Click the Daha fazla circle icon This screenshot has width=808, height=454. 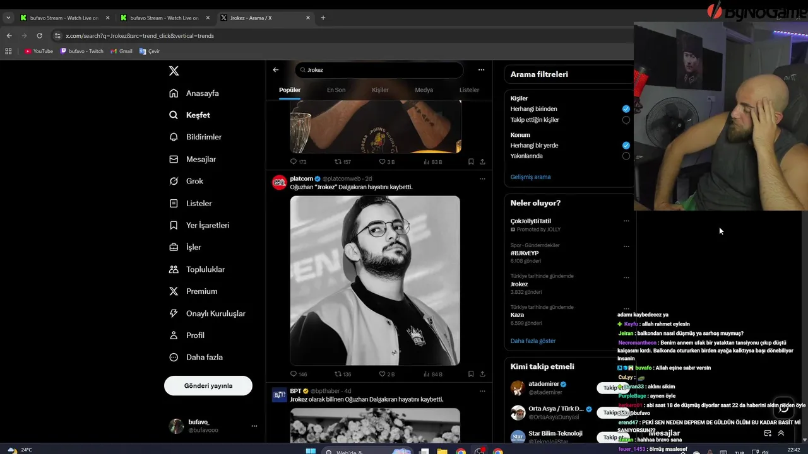174,358
